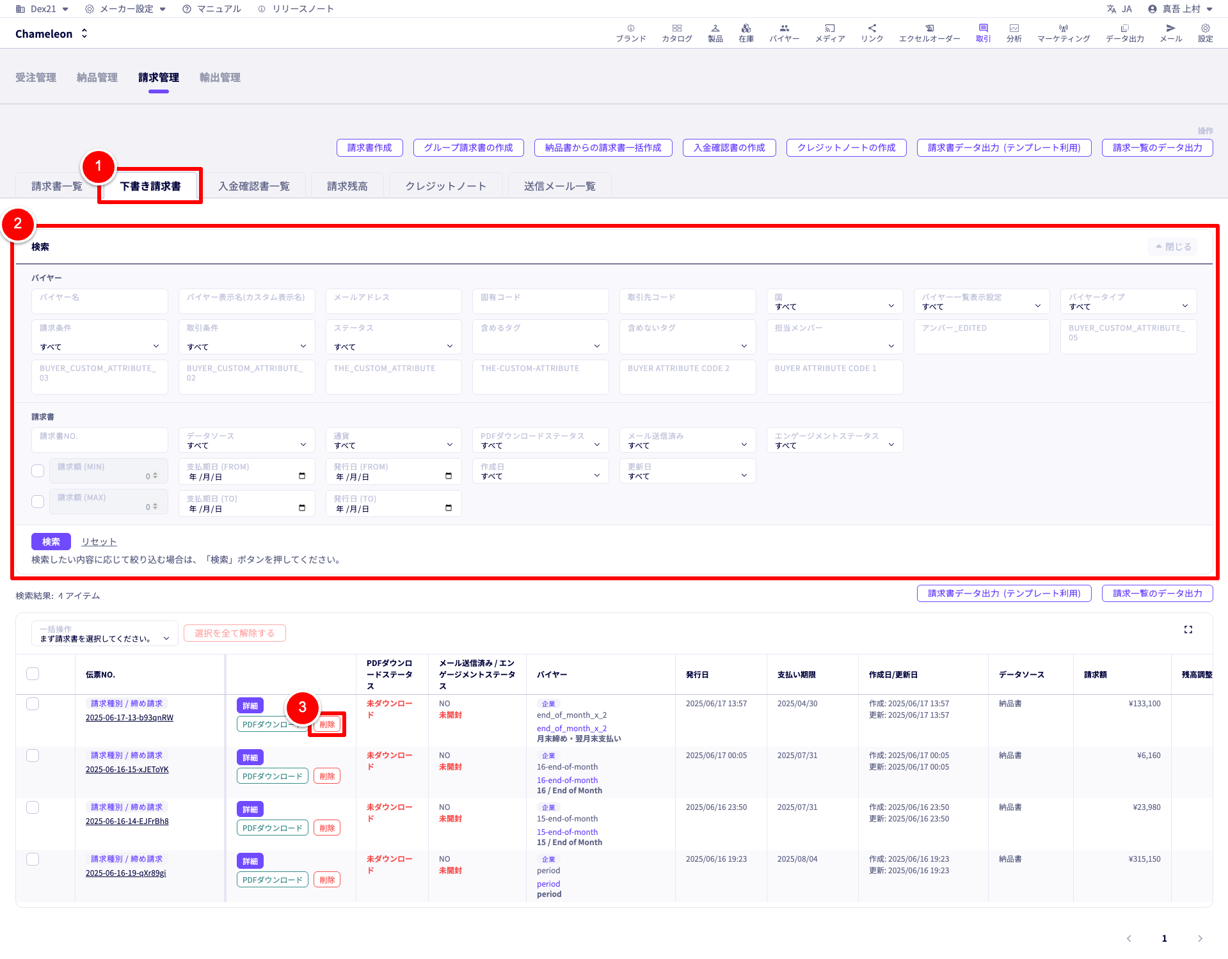Switch to 輸出管理 tab
The height and width of the screenshot is (959, 1228).
coord(220,77)
